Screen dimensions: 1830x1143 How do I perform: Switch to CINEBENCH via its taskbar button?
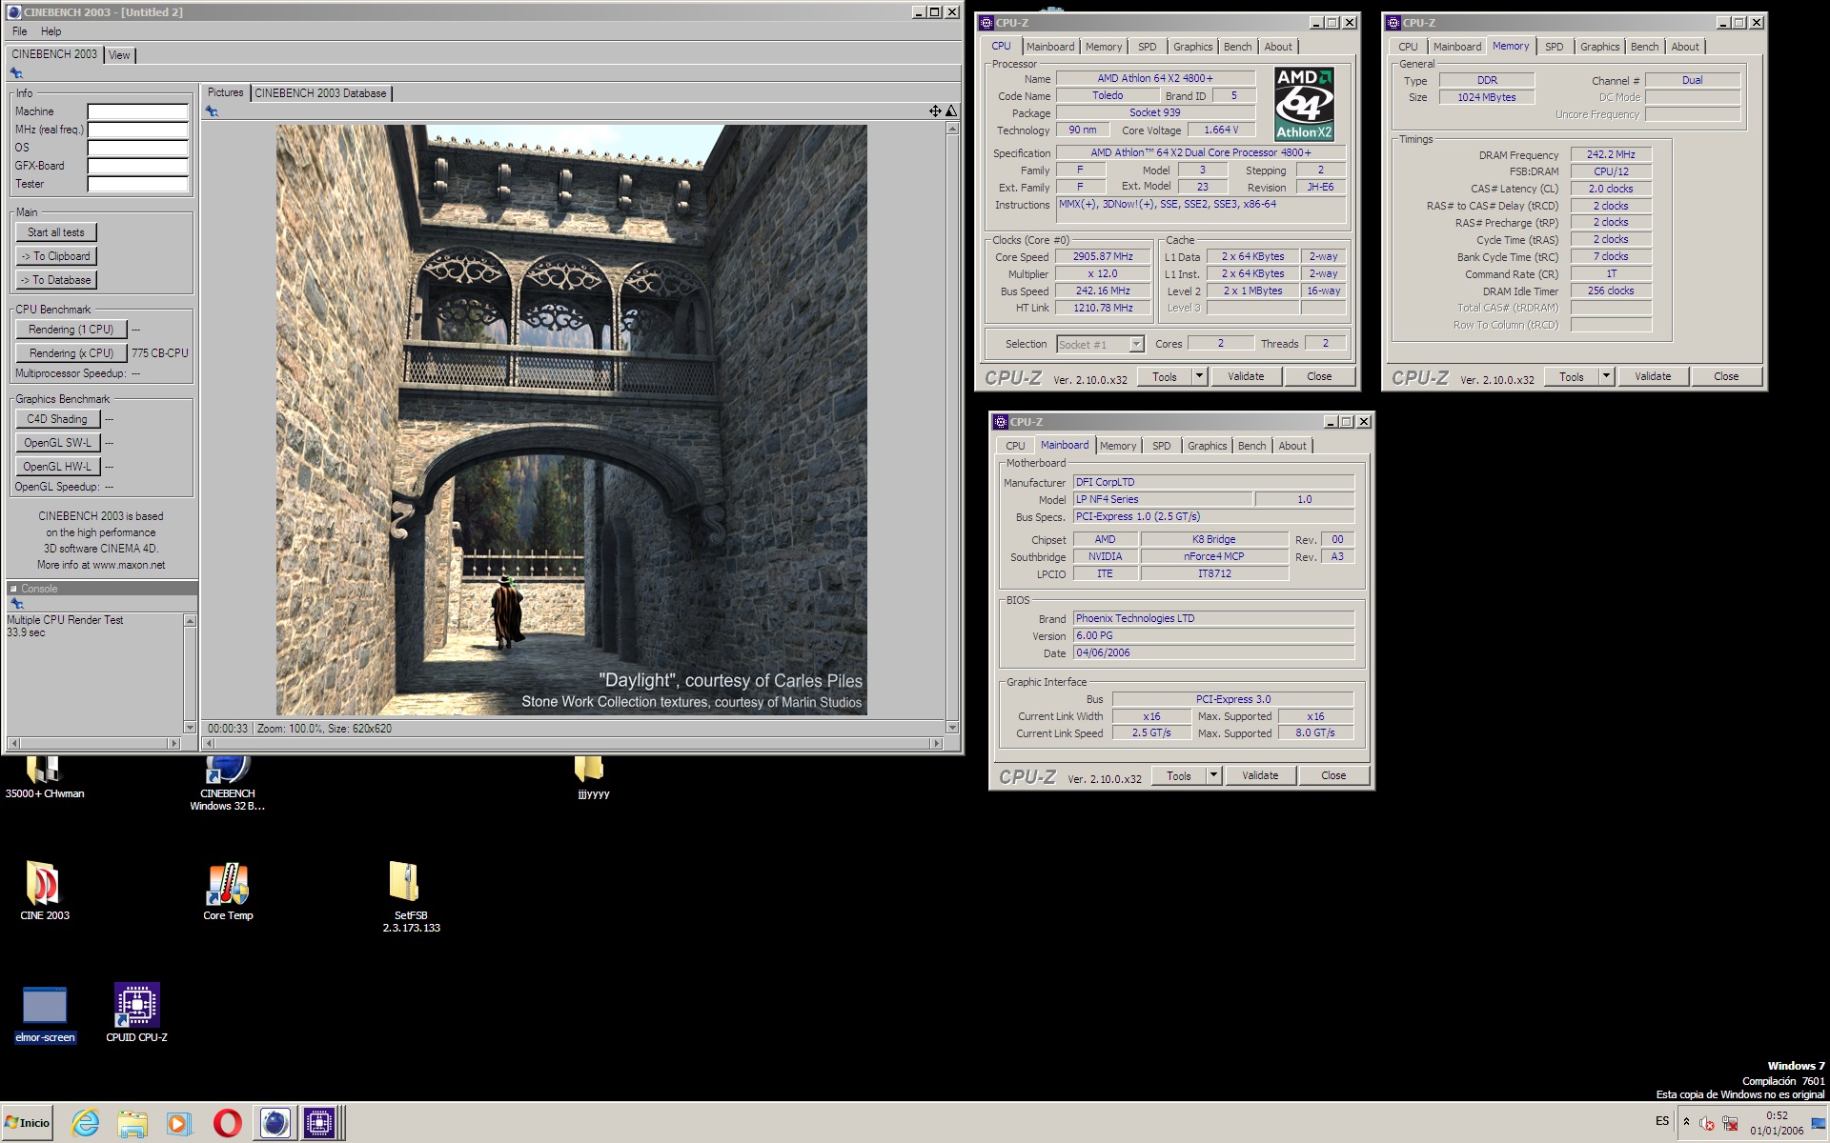(274, 1123)
